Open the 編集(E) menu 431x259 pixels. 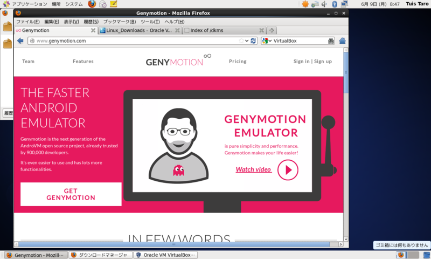click(x=52, y=22)
